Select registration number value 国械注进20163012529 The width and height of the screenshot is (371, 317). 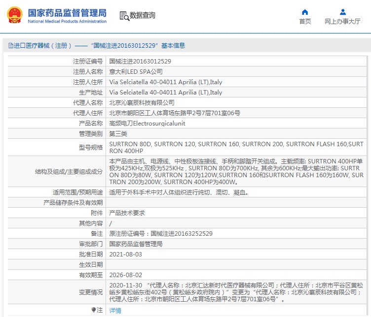[140, 62]
